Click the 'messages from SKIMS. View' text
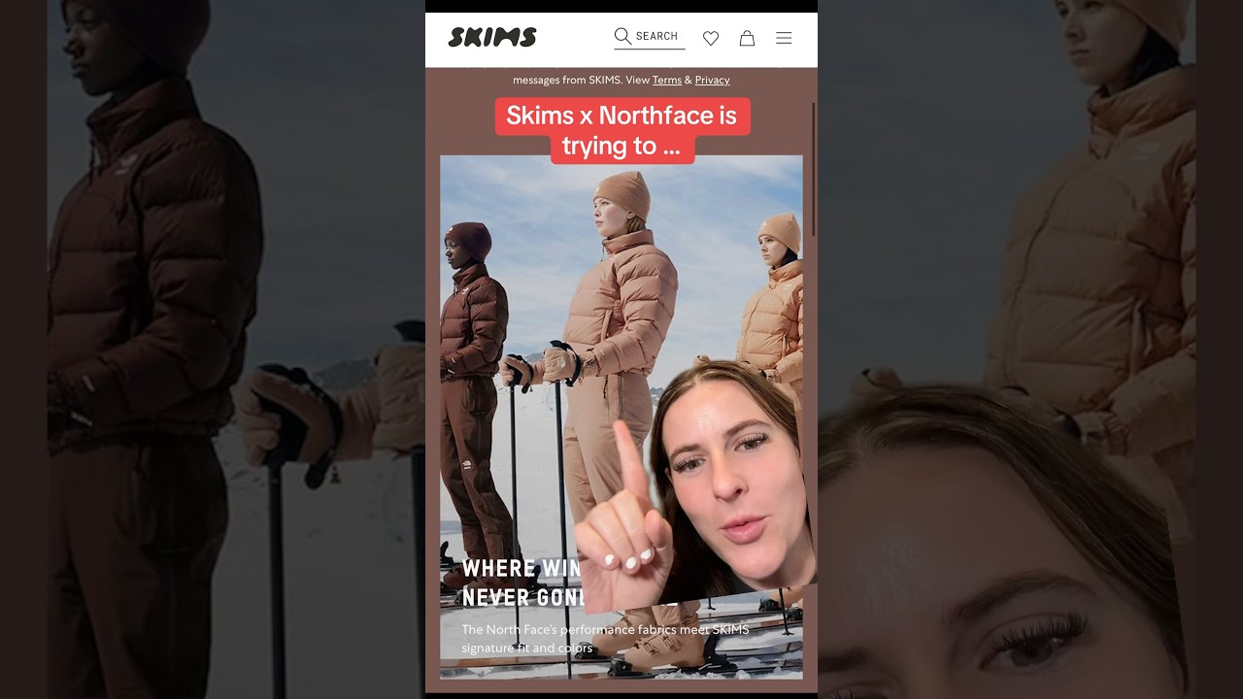Screen dimensions: 1243x699 click(x=581, y=81)
